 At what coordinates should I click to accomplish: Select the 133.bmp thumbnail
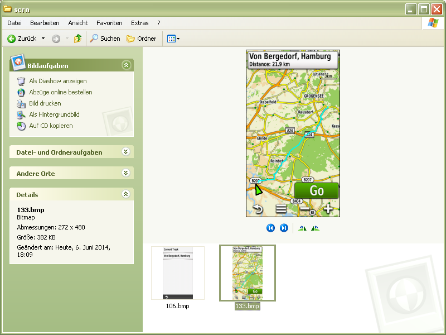point(248,273)
